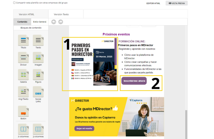Select the Social Links block icon
This screenshot has height=139, width=214.
coord(38,92)
